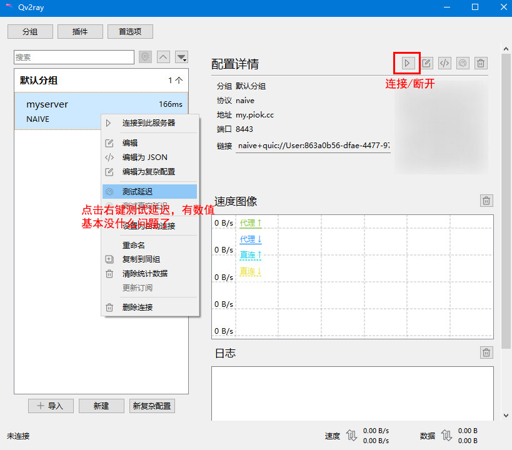Click the scrollbar down arrow on the right
Viewport: 512px width, 450px height.
[506, 416]
